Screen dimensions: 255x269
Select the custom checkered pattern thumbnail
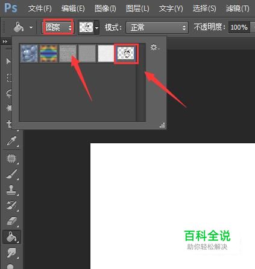126,54
